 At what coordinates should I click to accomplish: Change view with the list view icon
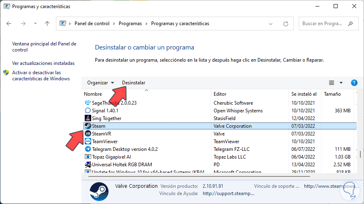[x=332, y=83]
